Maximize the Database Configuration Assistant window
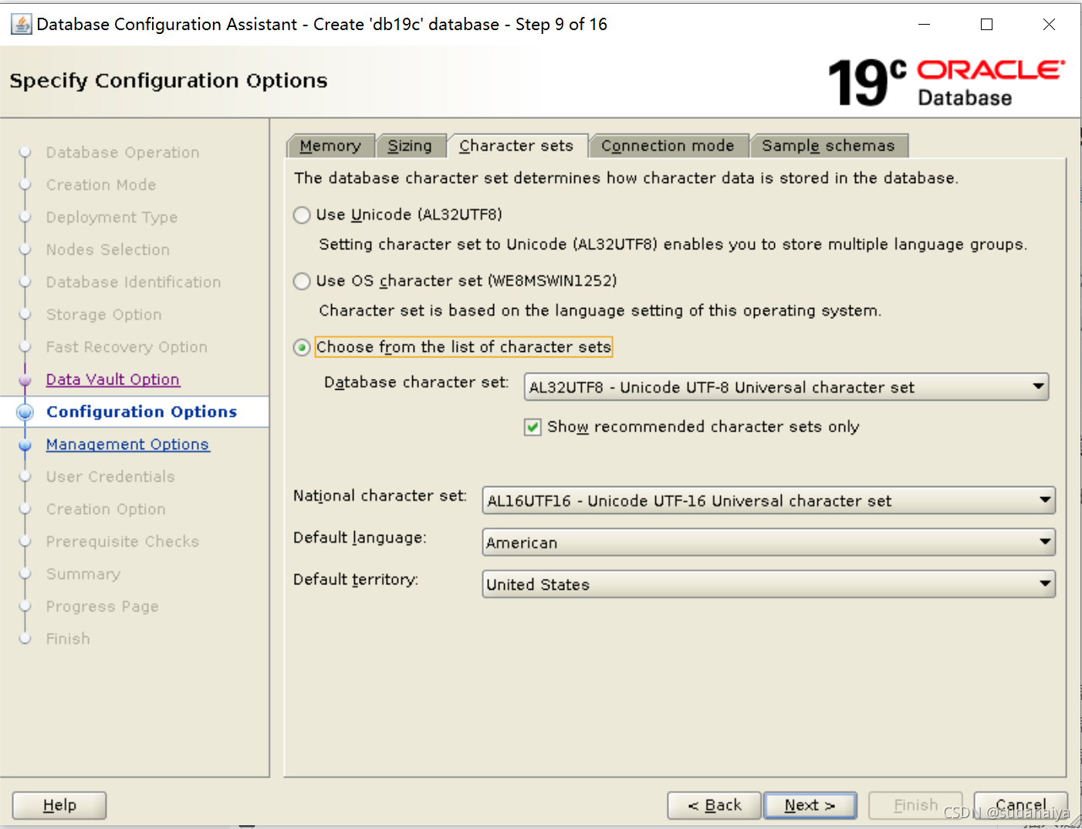The image size is (1082, 829). [986, 25]
